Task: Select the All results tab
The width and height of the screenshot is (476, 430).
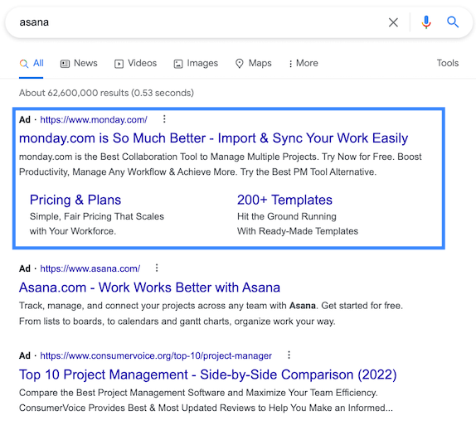Action: click(32, 63)
